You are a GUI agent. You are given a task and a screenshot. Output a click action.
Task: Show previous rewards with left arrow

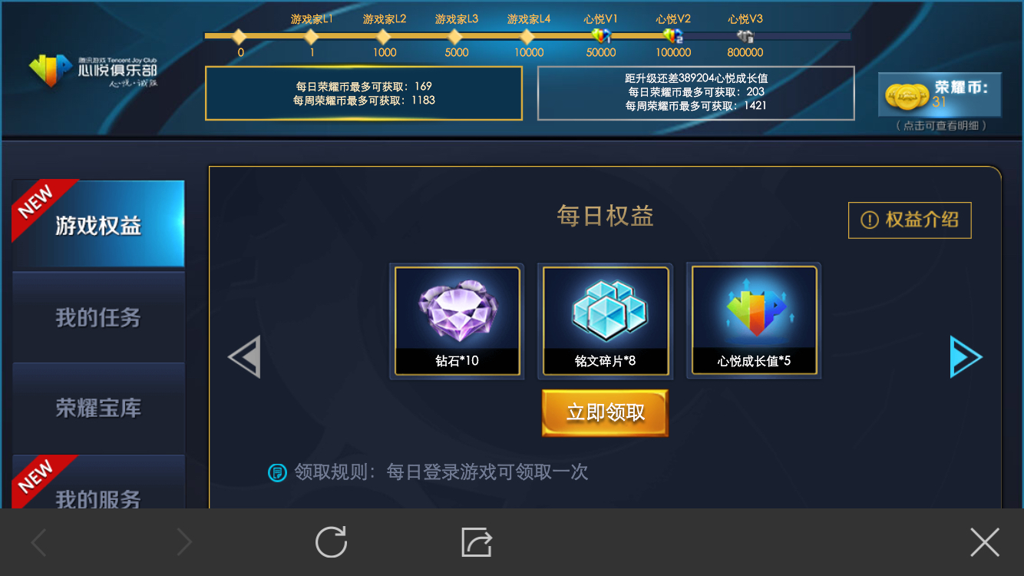coord(244,356)
